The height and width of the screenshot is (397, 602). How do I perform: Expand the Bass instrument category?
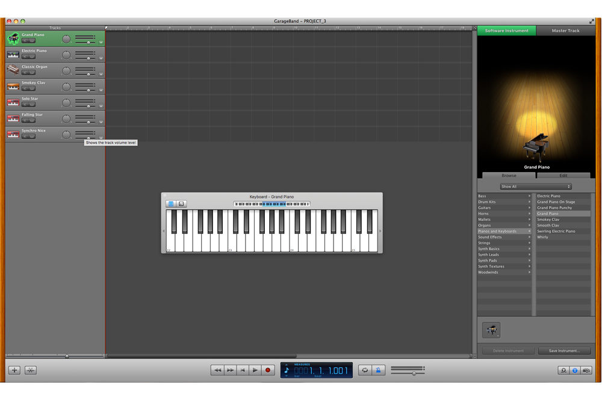pos(504,196)
